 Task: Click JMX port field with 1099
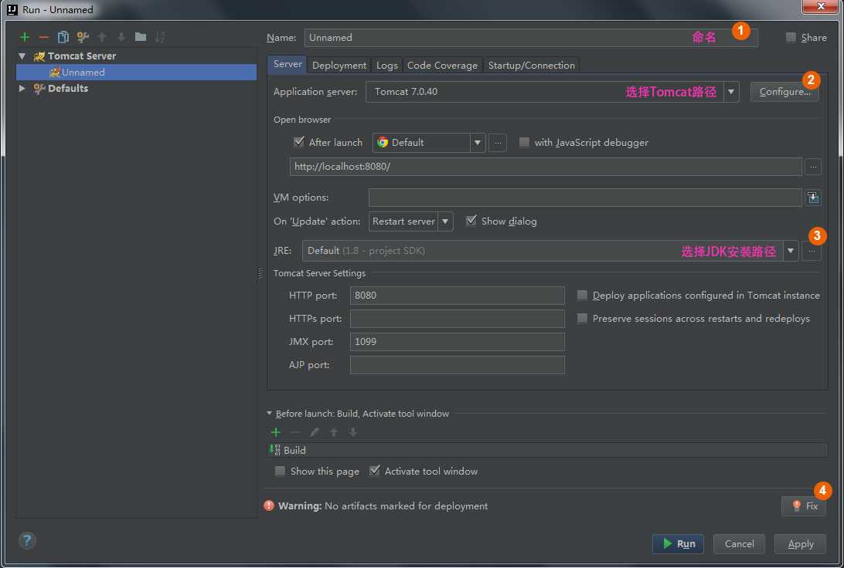[x=457, y=342]
